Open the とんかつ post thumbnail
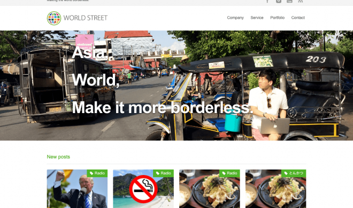The width and height of the screenshot is (353, 208). point(275,189)
